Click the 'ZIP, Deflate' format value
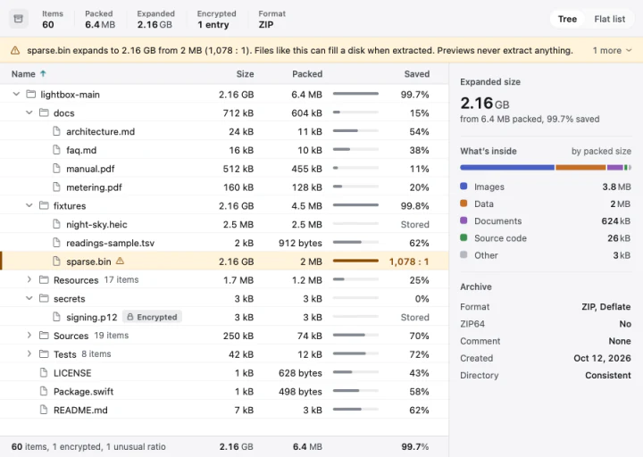Viewport: 643px width, 457px height. tap(606, 306)
